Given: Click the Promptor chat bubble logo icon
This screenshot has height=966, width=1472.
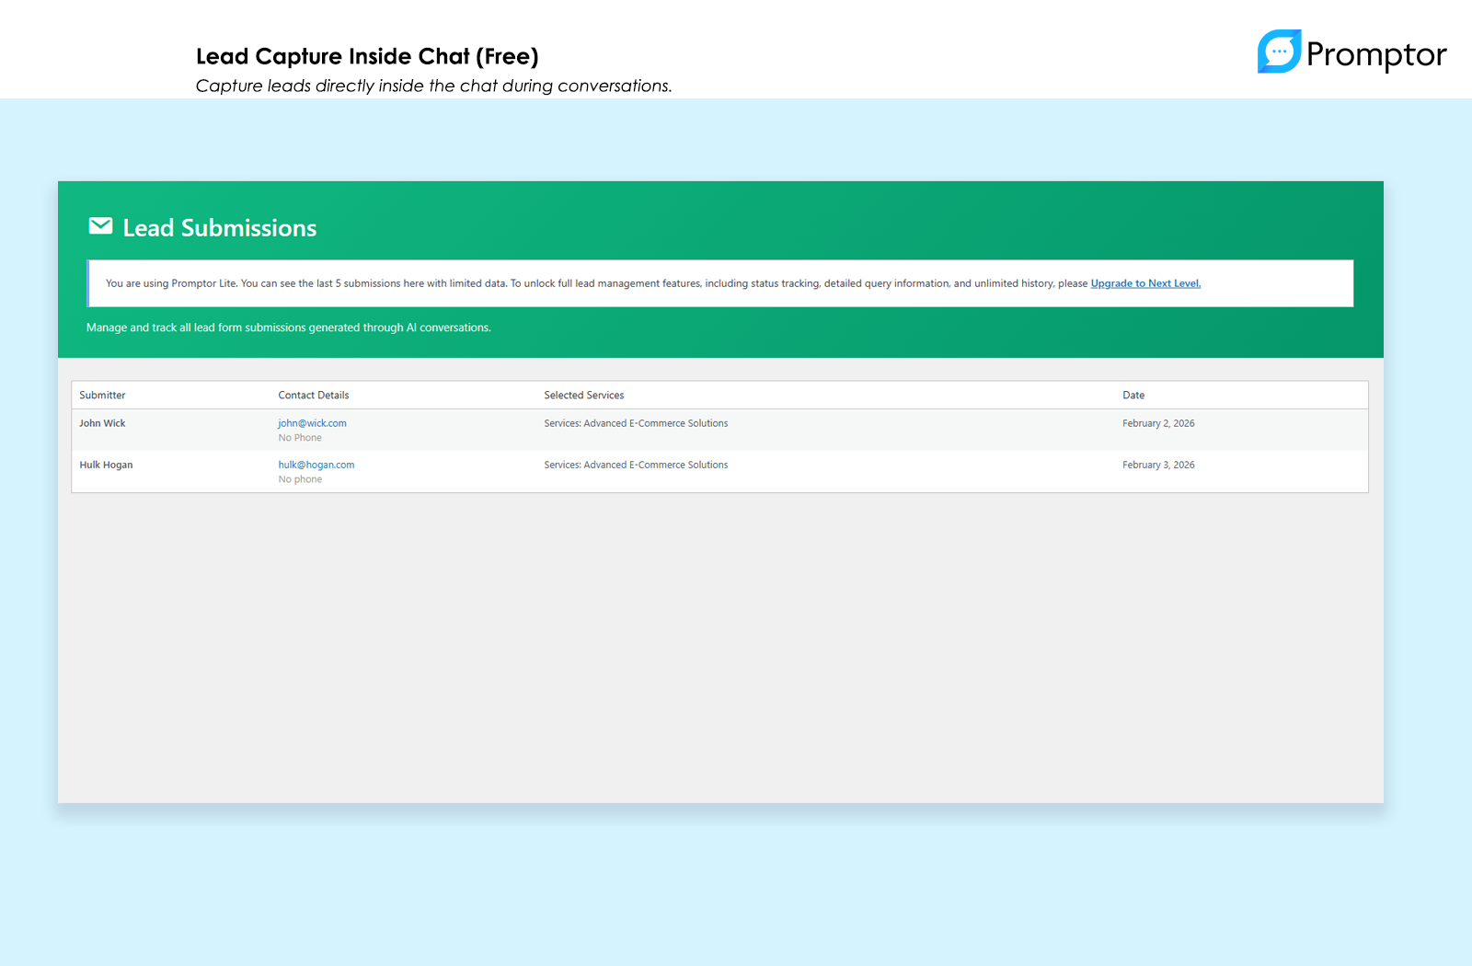Looking at the screenshot, I should point(1279,52).
